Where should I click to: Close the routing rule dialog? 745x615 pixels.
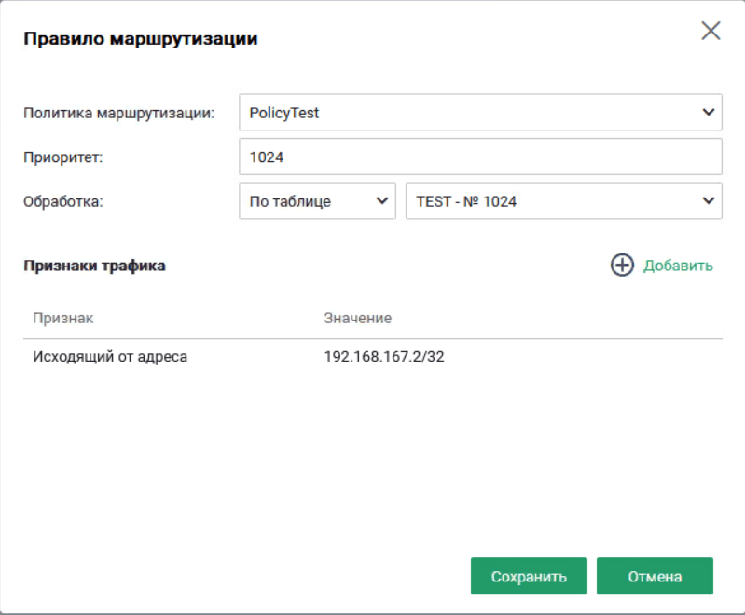coord(711,32)
